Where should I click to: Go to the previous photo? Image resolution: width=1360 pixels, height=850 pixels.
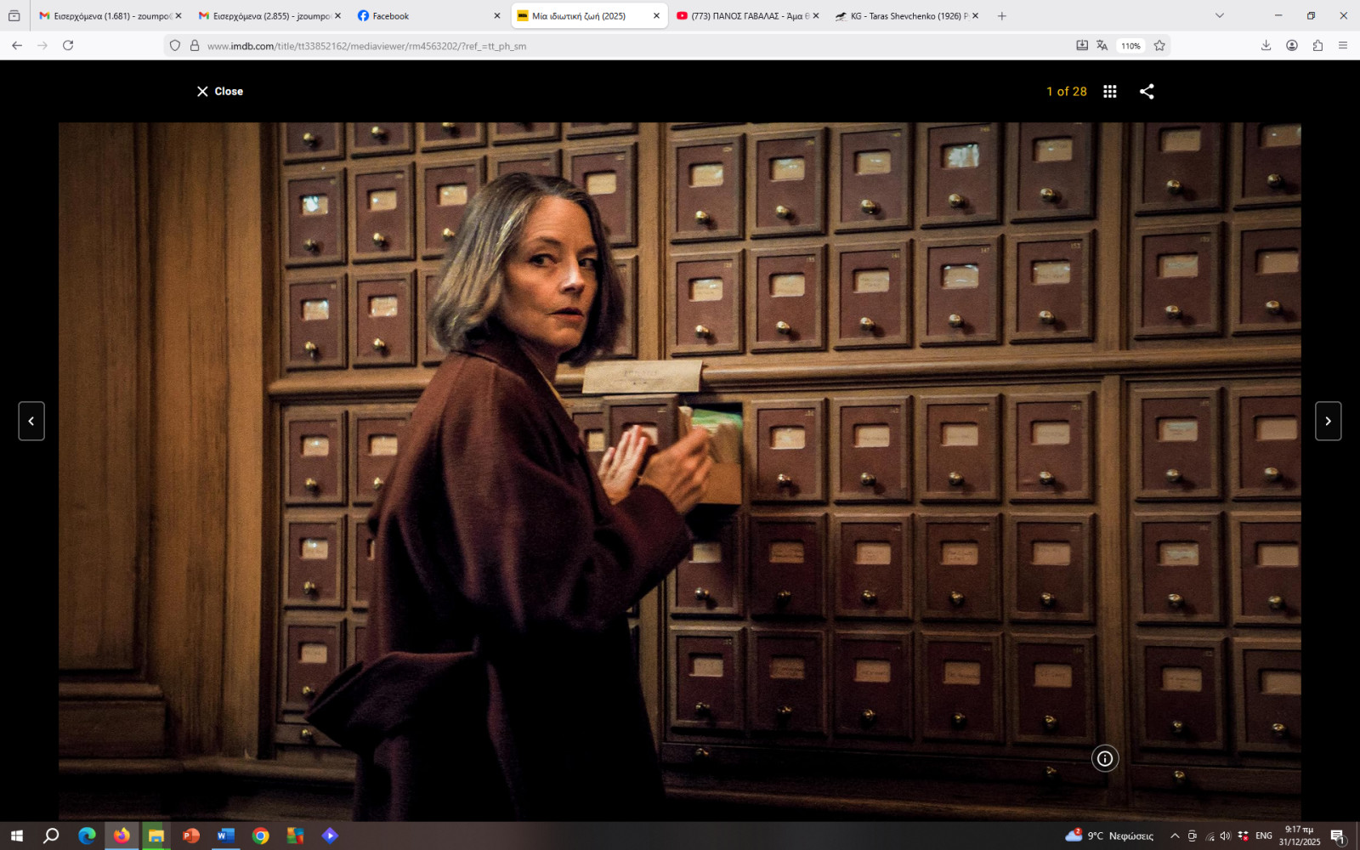pyautogui.click(x=31, y=422)
